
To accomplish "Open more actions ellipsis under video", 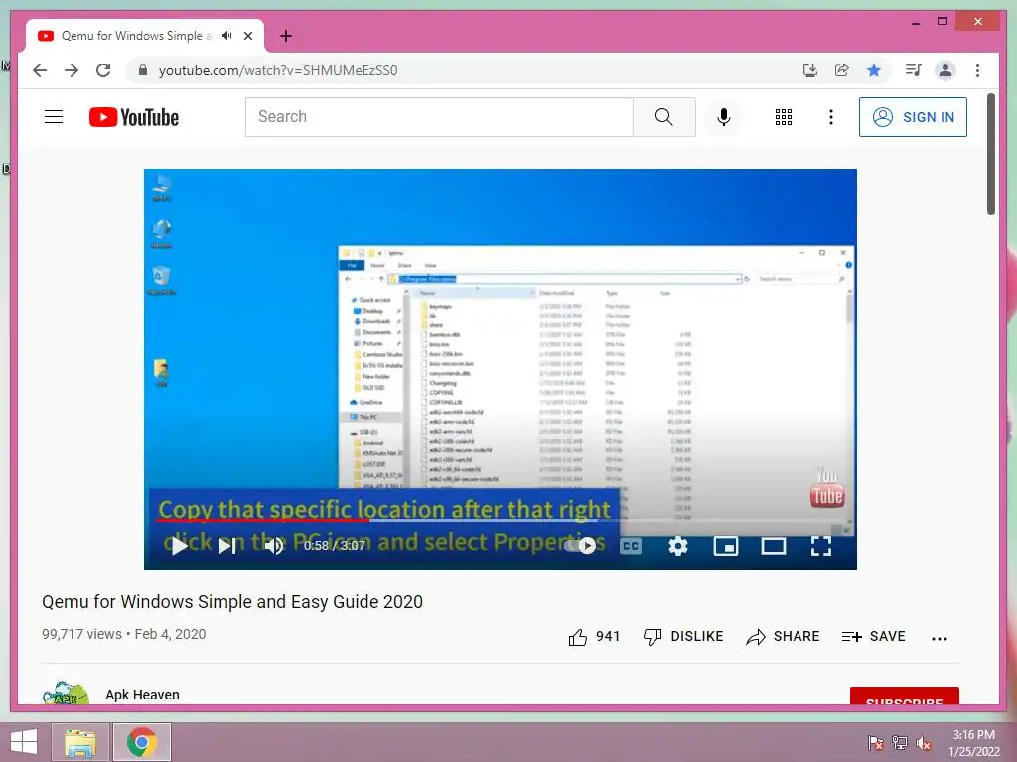I will point(940,638).
